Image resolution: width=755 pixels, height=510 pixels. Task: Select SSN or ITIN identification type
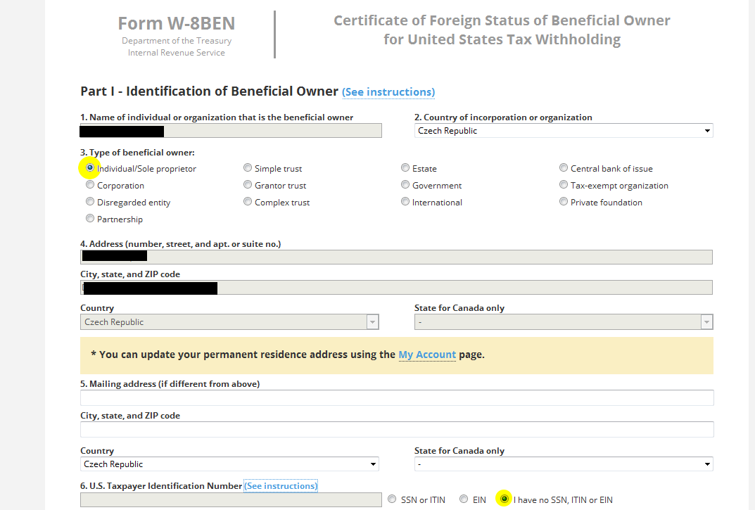coord(392,499)
